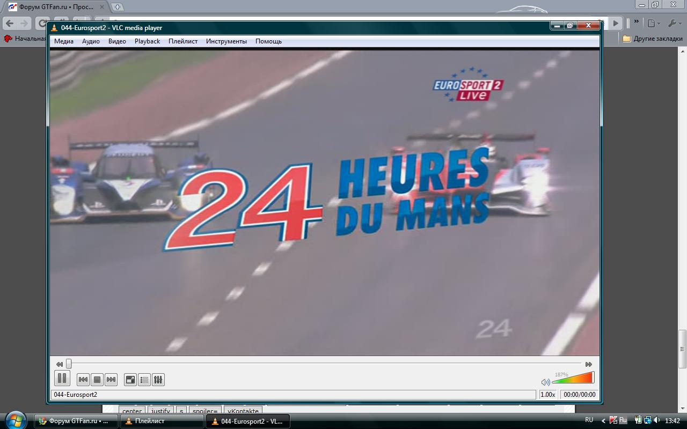Viewport: 687px width, 429px height.
Task: Jump to previous playlist item in VLC
Action: click(83, 380)
